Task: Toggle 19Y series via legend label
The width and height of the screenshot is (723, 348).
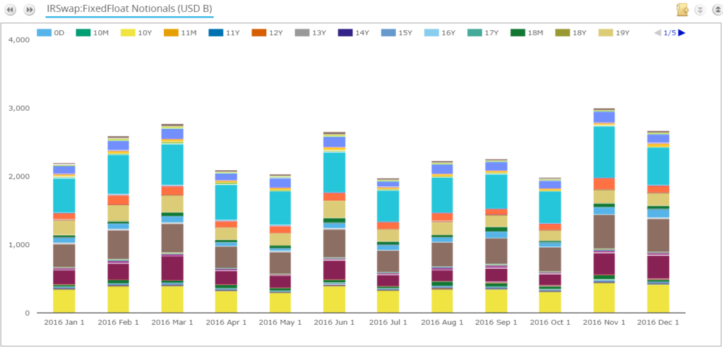Action: [x=623, y=32]
